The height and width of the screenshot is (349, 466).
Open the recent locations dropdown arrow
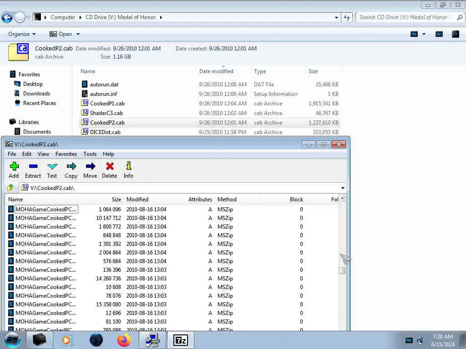28,17
